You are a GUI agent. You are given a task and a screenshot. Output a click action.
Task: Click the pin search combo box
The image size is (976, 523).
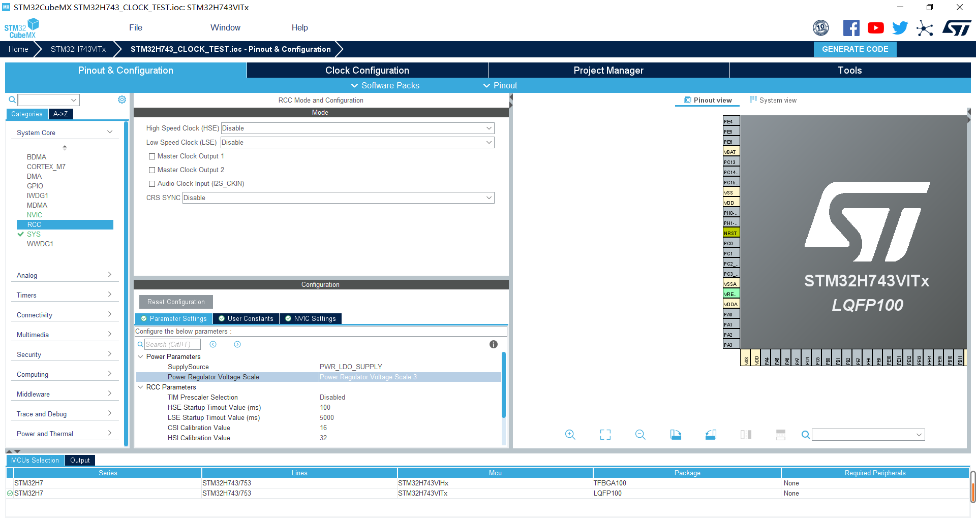click(x=868, y=435)
